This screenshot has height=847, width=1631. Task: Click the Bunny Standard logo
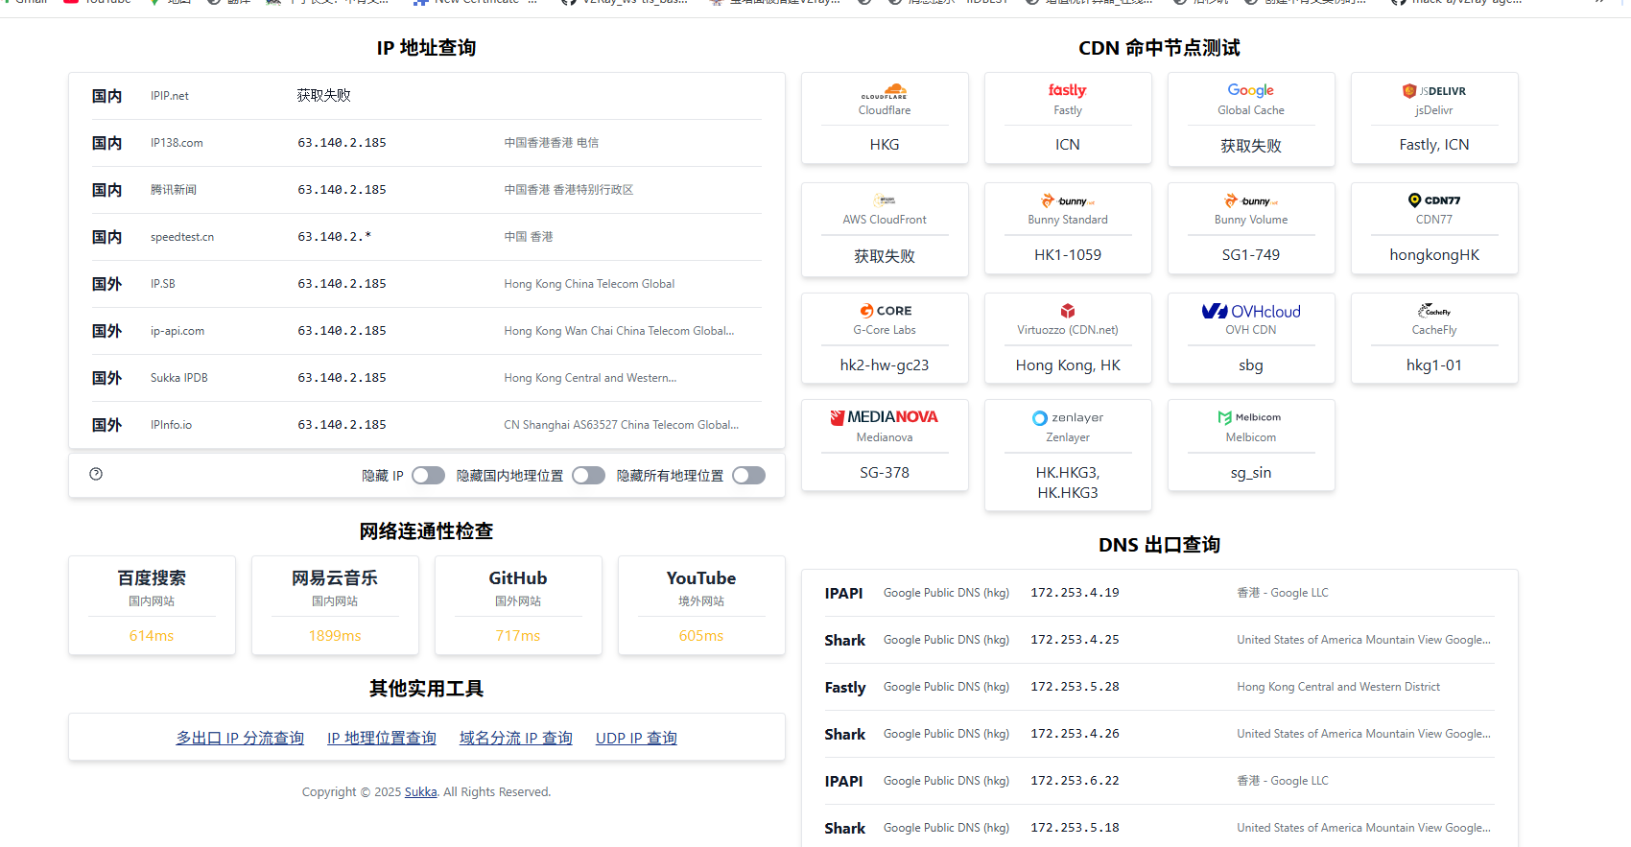pyautogui.click(x=1067, y=200)
